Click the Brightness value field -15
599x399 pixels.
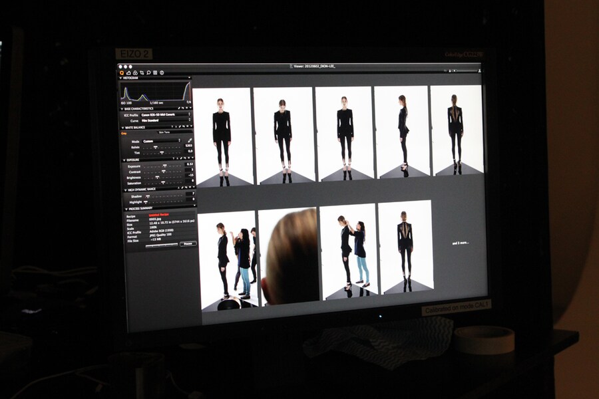point(190,176)
